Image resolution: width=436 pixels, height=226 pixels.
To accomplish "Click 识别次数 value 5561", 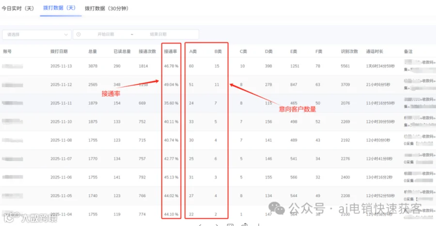I will point(345,66).
